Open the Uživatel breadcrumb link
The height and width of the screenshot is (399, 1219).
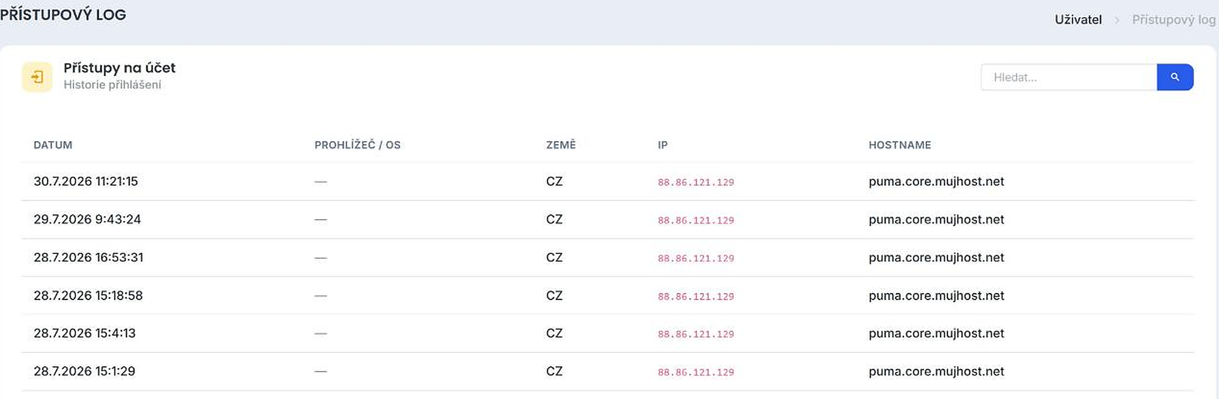(x=1078, y=20)
